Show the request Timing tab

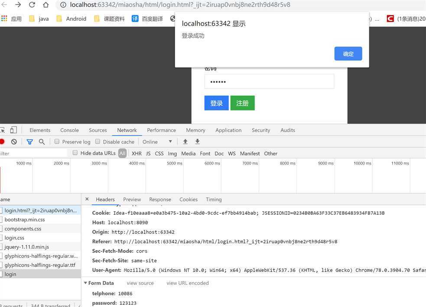214,200
